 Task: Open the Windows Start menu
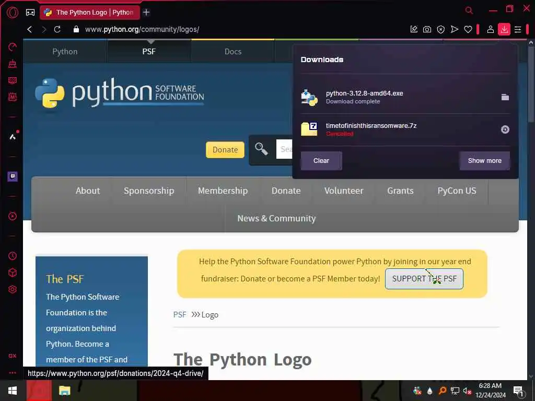coord(13,391)
